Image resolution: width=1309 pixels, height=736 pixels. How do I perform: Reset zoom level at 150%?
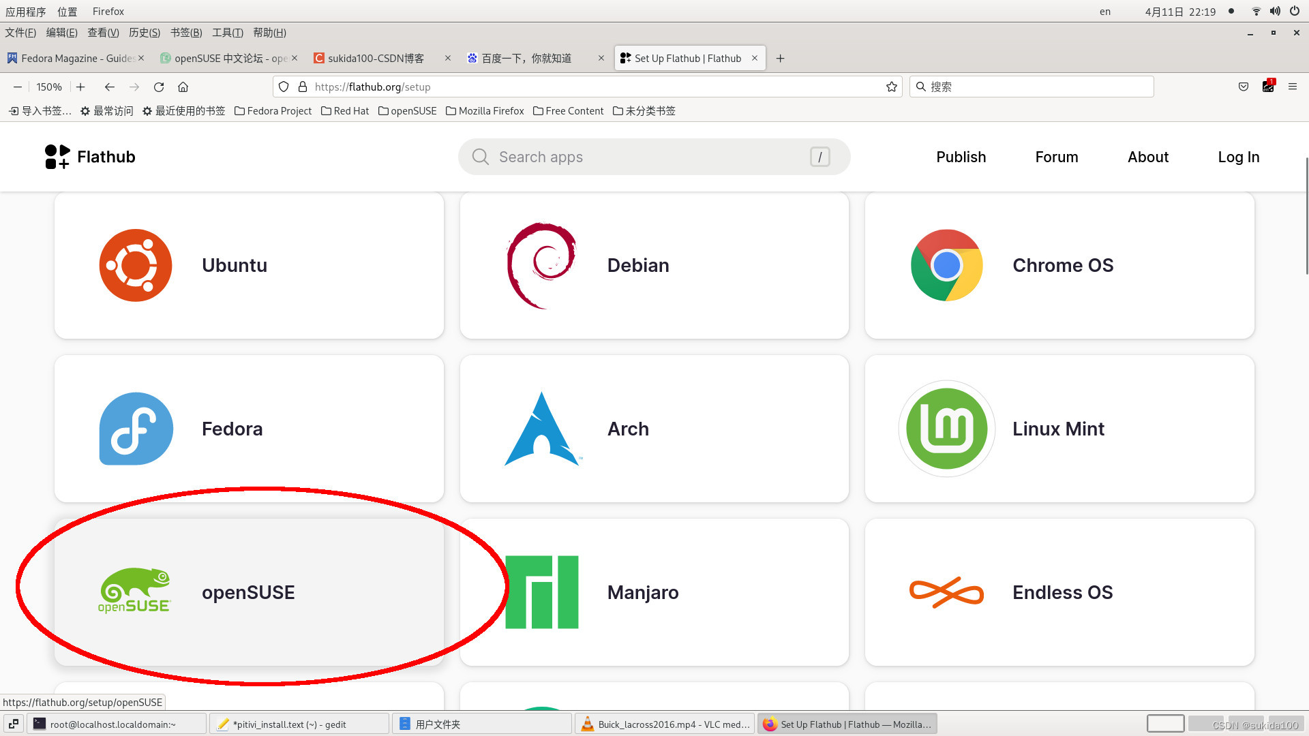click(49, 87)
